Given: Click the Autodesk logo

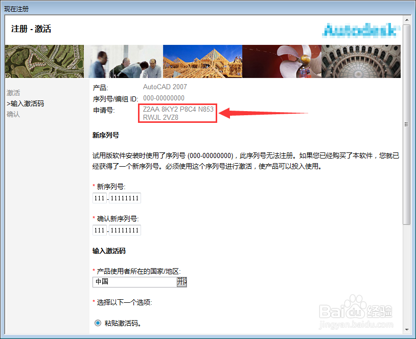Looking at the screenshot, I should (361, 30).
